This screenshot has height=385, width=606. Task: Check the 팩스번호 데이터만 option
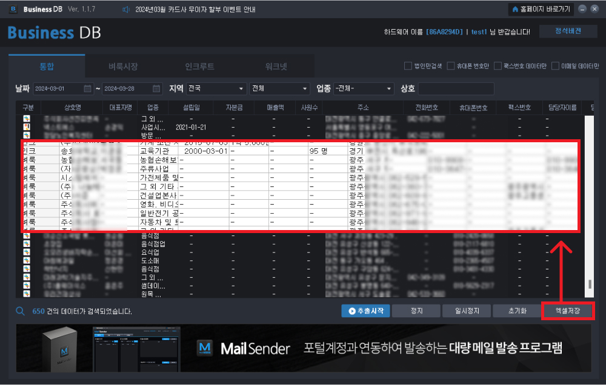498,66
